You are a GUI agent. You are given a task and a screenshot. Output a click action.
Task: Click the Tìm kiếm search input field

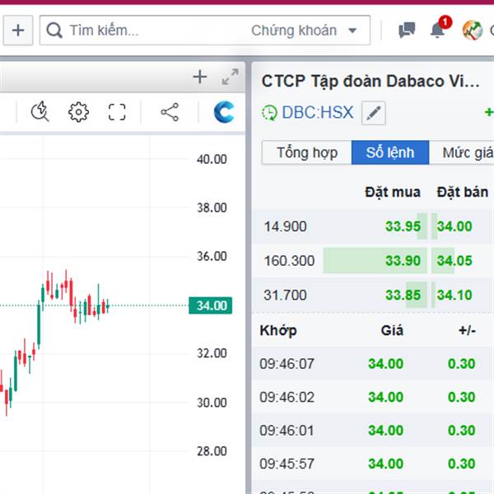(205, 30)
